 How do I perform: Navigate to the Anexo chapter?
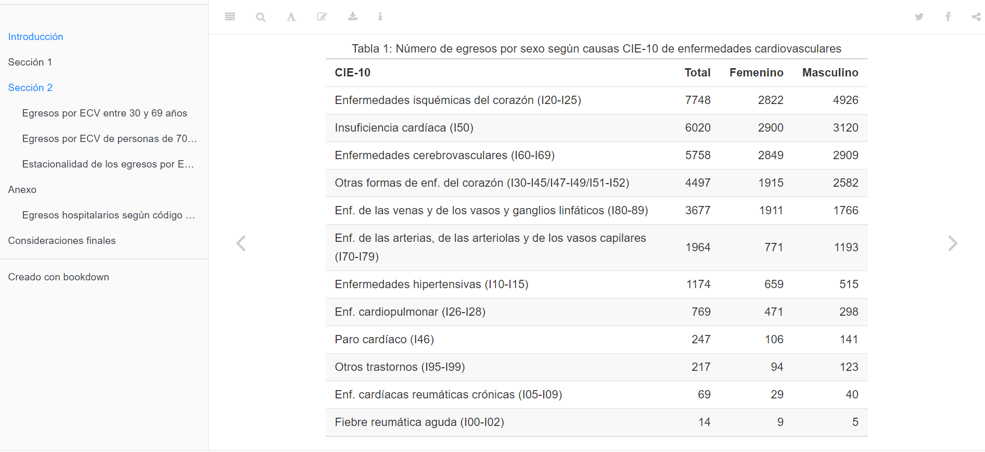pyautogui.click(x=22, y=190)
